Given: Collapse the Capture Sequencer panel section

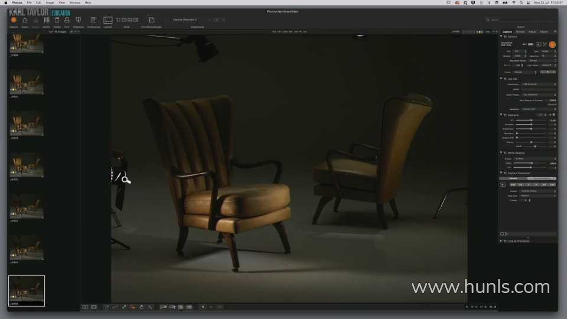Looking at the screenshot, I should [501, 173].
